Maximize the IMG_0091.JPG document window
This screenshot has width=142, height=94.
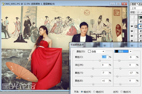(118, 4)
